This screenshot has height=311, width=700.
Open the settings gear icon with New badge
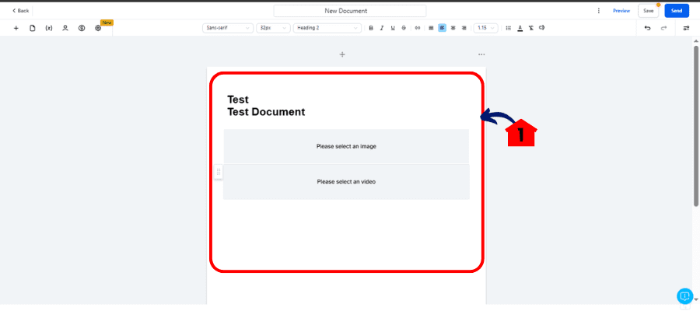tap(98, 28)
